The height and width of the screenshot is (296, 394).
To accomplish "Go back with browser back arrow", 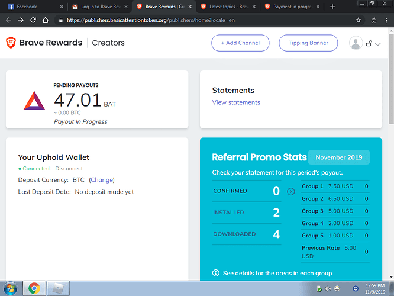I will coord(8,20).
